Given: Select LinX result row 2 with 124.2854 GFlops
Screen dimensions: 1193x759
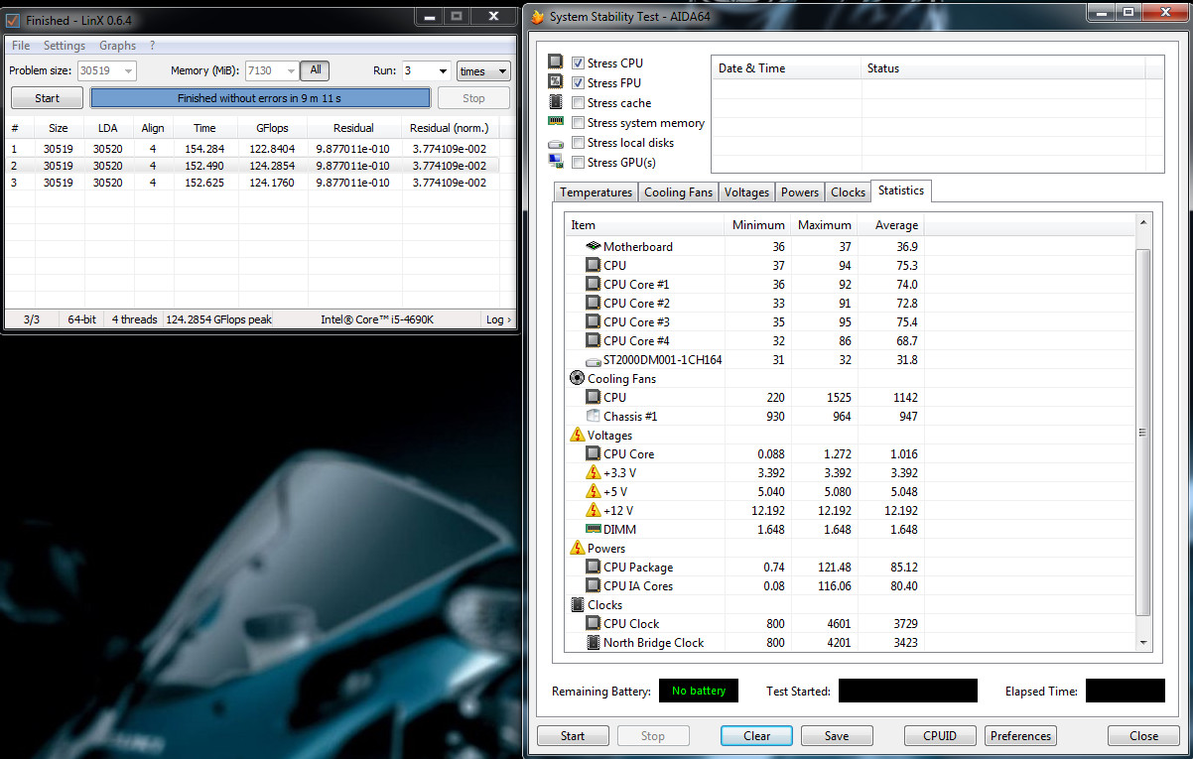Looking at the screenshot, I should coord(260,166).
